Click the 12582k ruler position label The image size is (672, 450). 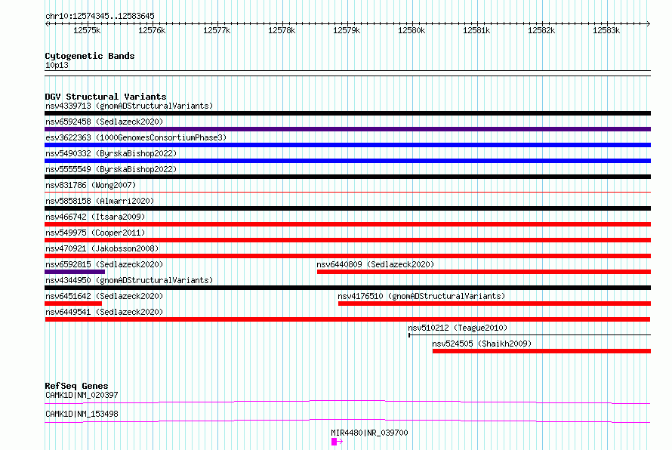(x=541, y=30)
